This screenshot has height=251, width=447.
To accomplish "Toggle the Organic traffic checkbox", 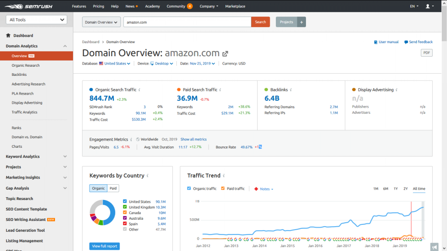I will coord(189,188).
